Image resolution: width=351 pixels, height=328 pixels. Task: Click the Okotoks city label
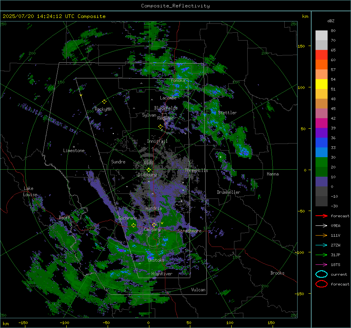(x=156, y=260)
